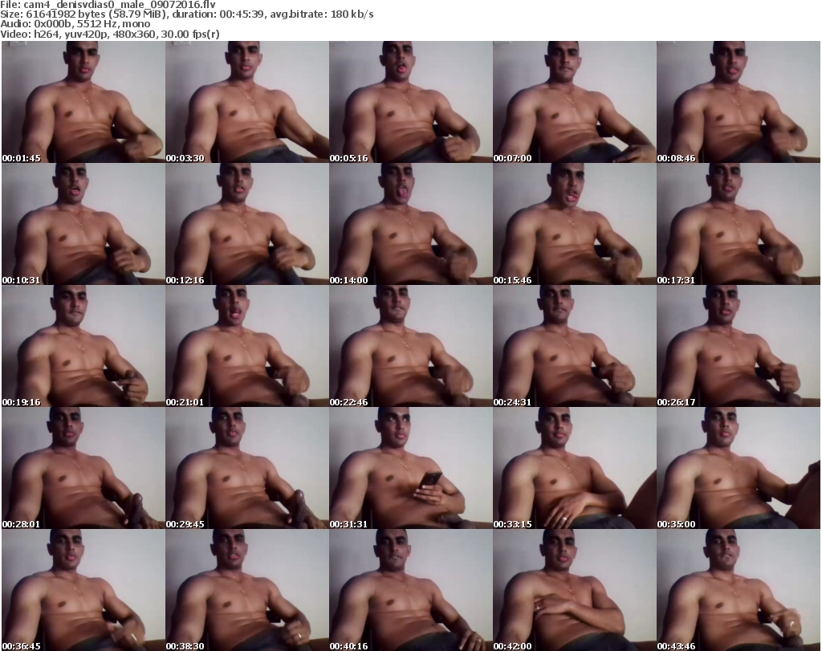This screenshot has height=651, width=822.
Task: Open the thumbnail at 00:07:00
Action: (575, 102)
